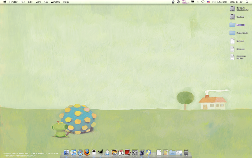Viewport: 252px width, 158px height.
Task: Open the Go menu
Action: 46,2
